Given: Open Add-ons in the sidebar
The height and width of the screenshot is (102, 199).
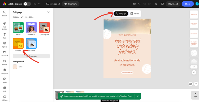Looking at the screenshot, I should (x=5, y=98).
